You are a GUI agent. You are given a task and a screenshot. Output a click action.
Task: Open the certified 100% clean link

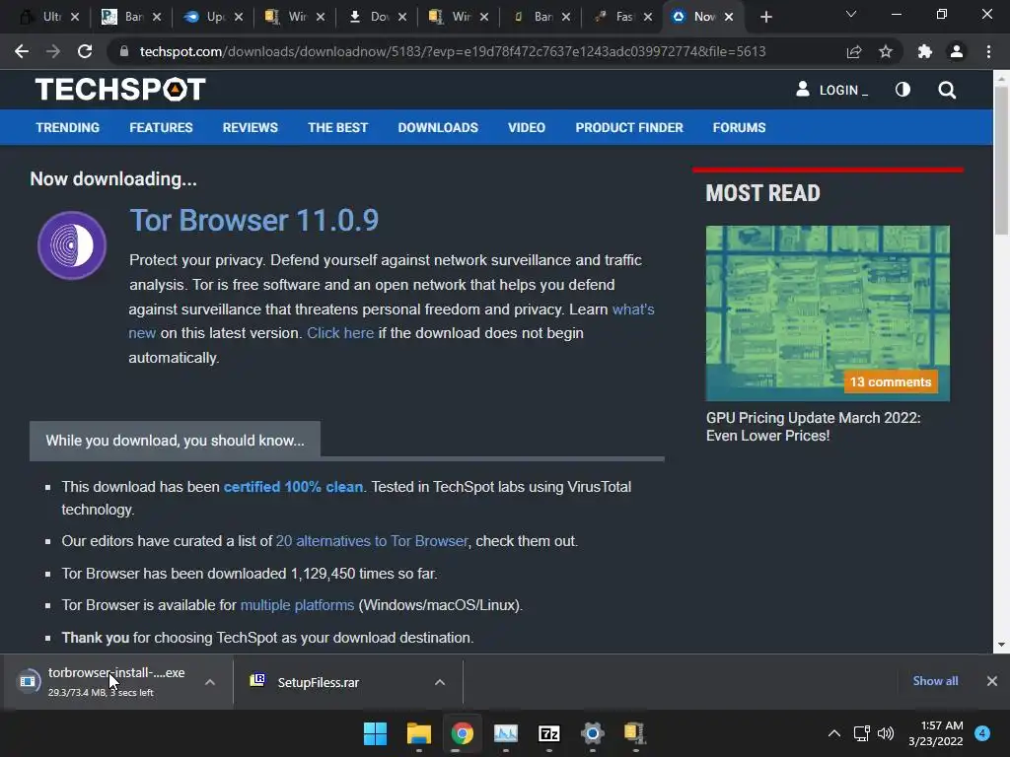point(293,487)
